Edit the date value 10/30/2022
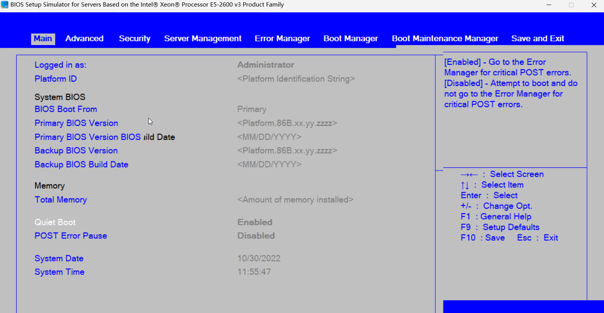604x313 pixels. coord(259,258)
